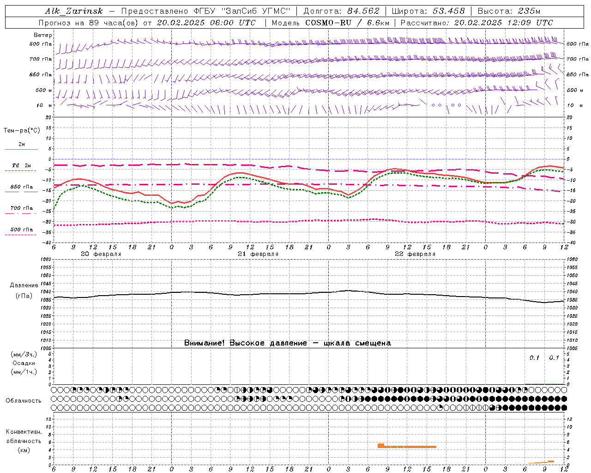Viewport: 591px width, 473px height.
Task: Click the warning Внимание! Высокое давление — шкала смещена
Action: click(288, 343)
